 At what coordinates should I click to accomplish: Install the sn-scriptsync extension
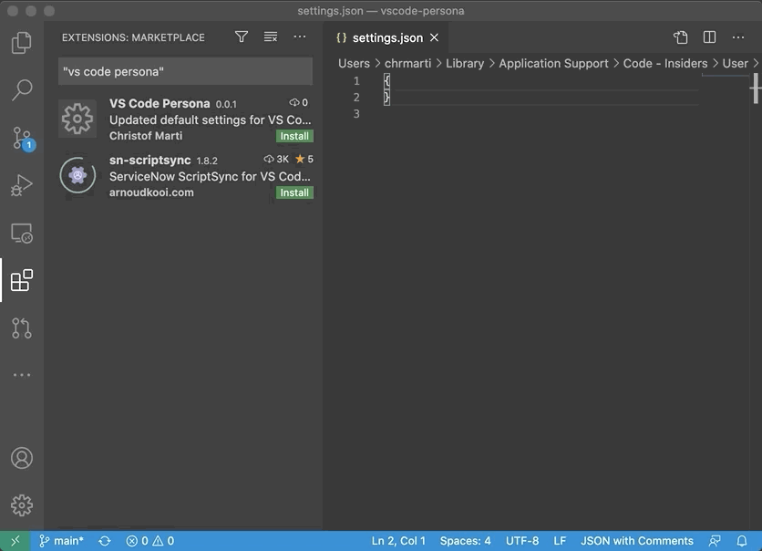tap(294, 192)
